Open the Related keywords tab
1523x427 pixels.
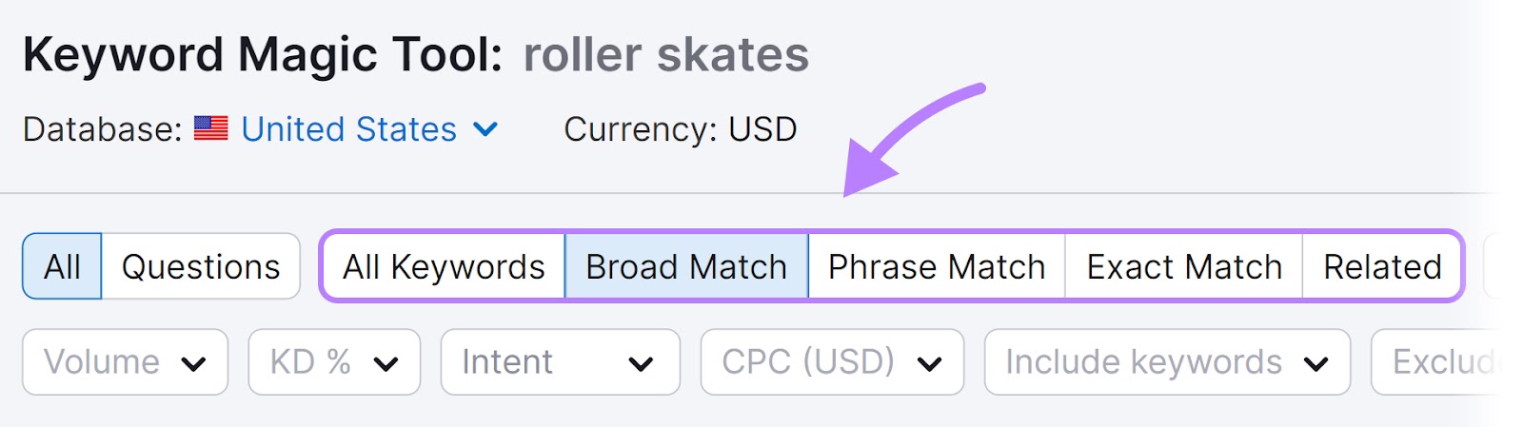coord(1382,267)
